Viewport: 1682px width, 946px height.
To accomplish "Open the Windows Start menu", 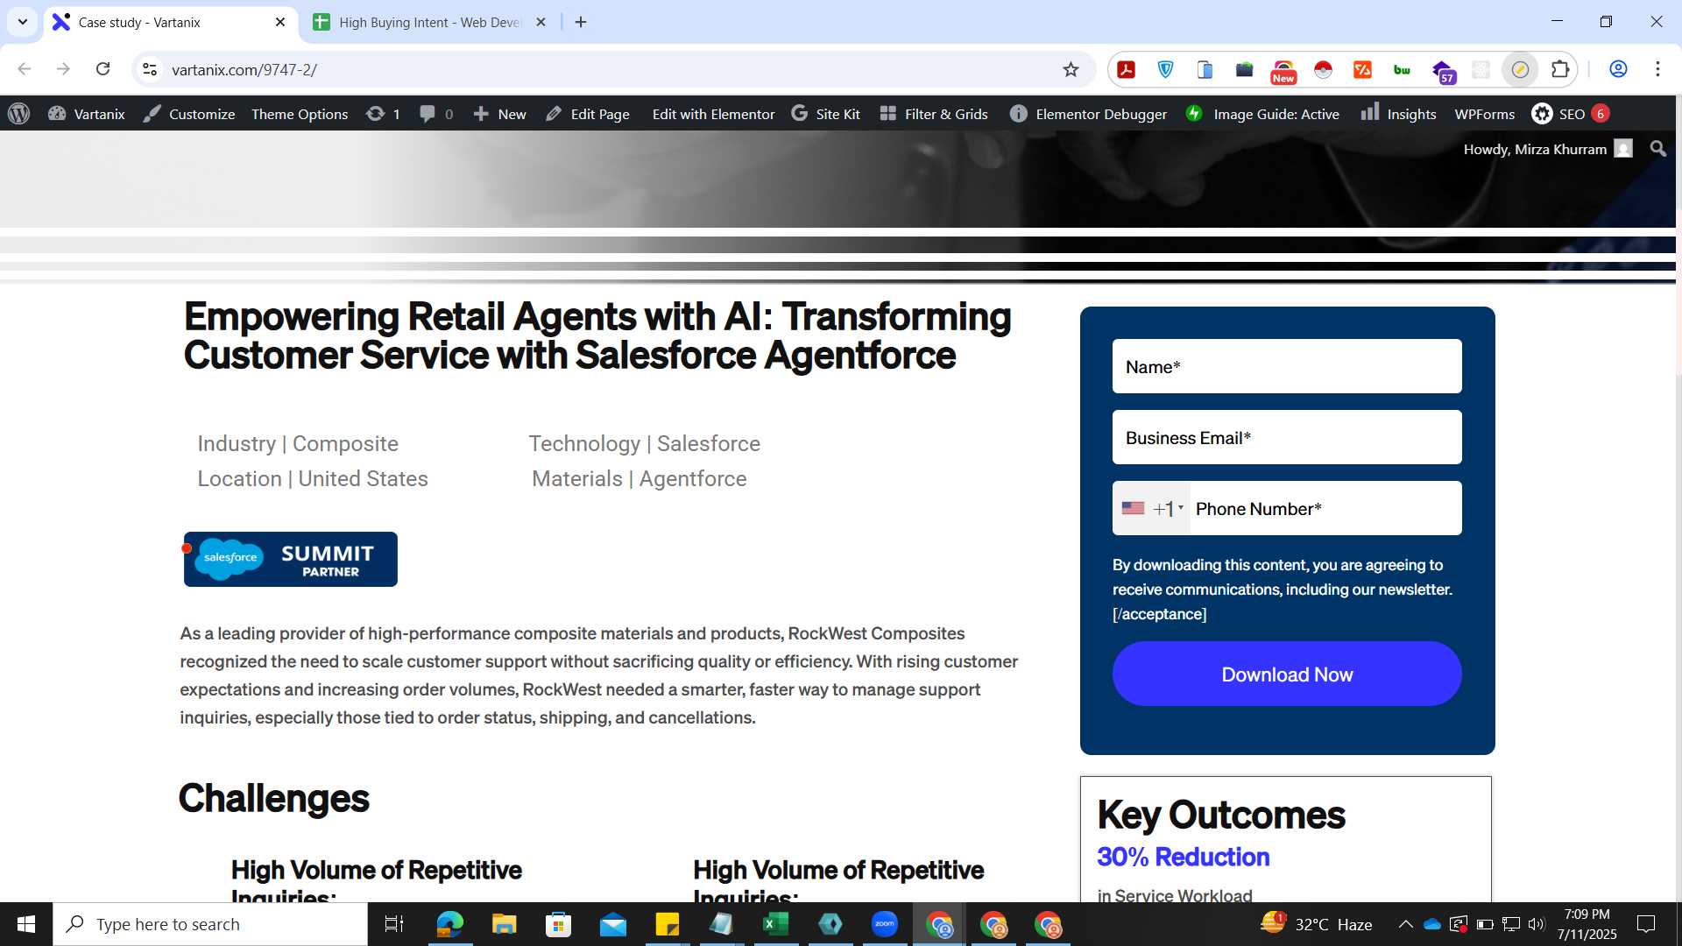I will 26,924.
